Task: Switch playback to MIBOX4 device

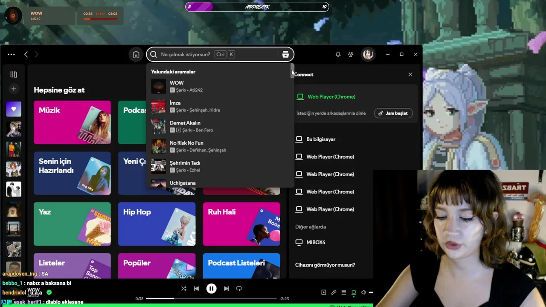Action: click(316, 242)
